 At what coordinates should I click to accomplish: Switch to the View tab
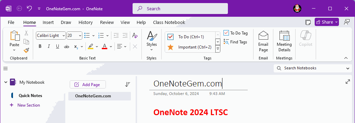pos(125,22)
